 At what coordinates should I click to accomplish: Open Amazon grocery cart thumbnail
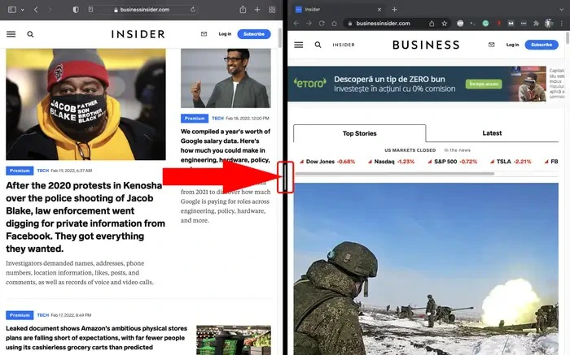click(x=234, y=340)
